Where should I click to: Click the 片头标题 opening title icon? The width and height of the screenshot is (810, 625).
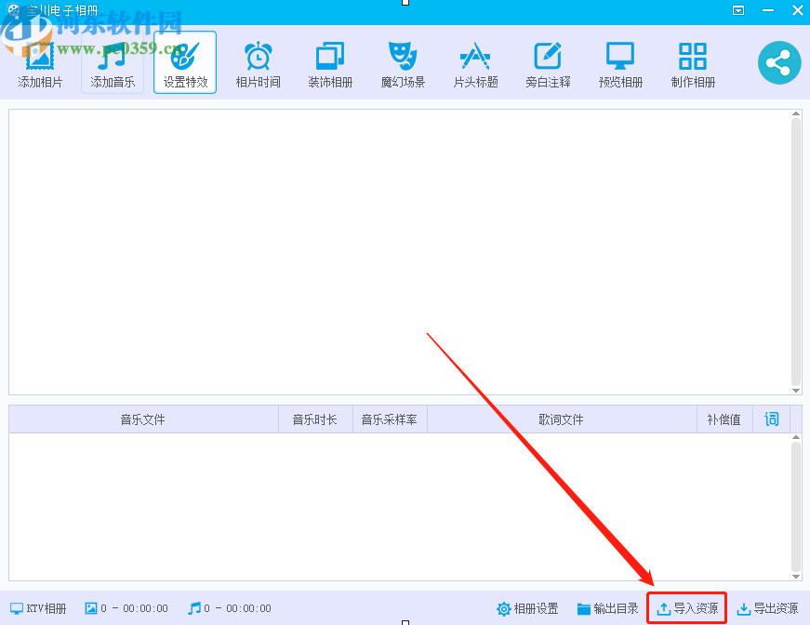point(475,63)
